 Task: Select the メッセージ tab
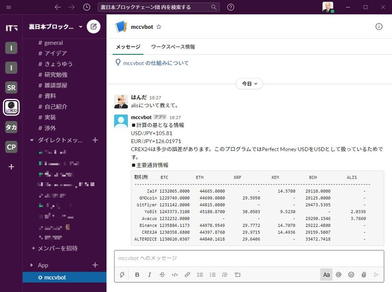point(127,47)
